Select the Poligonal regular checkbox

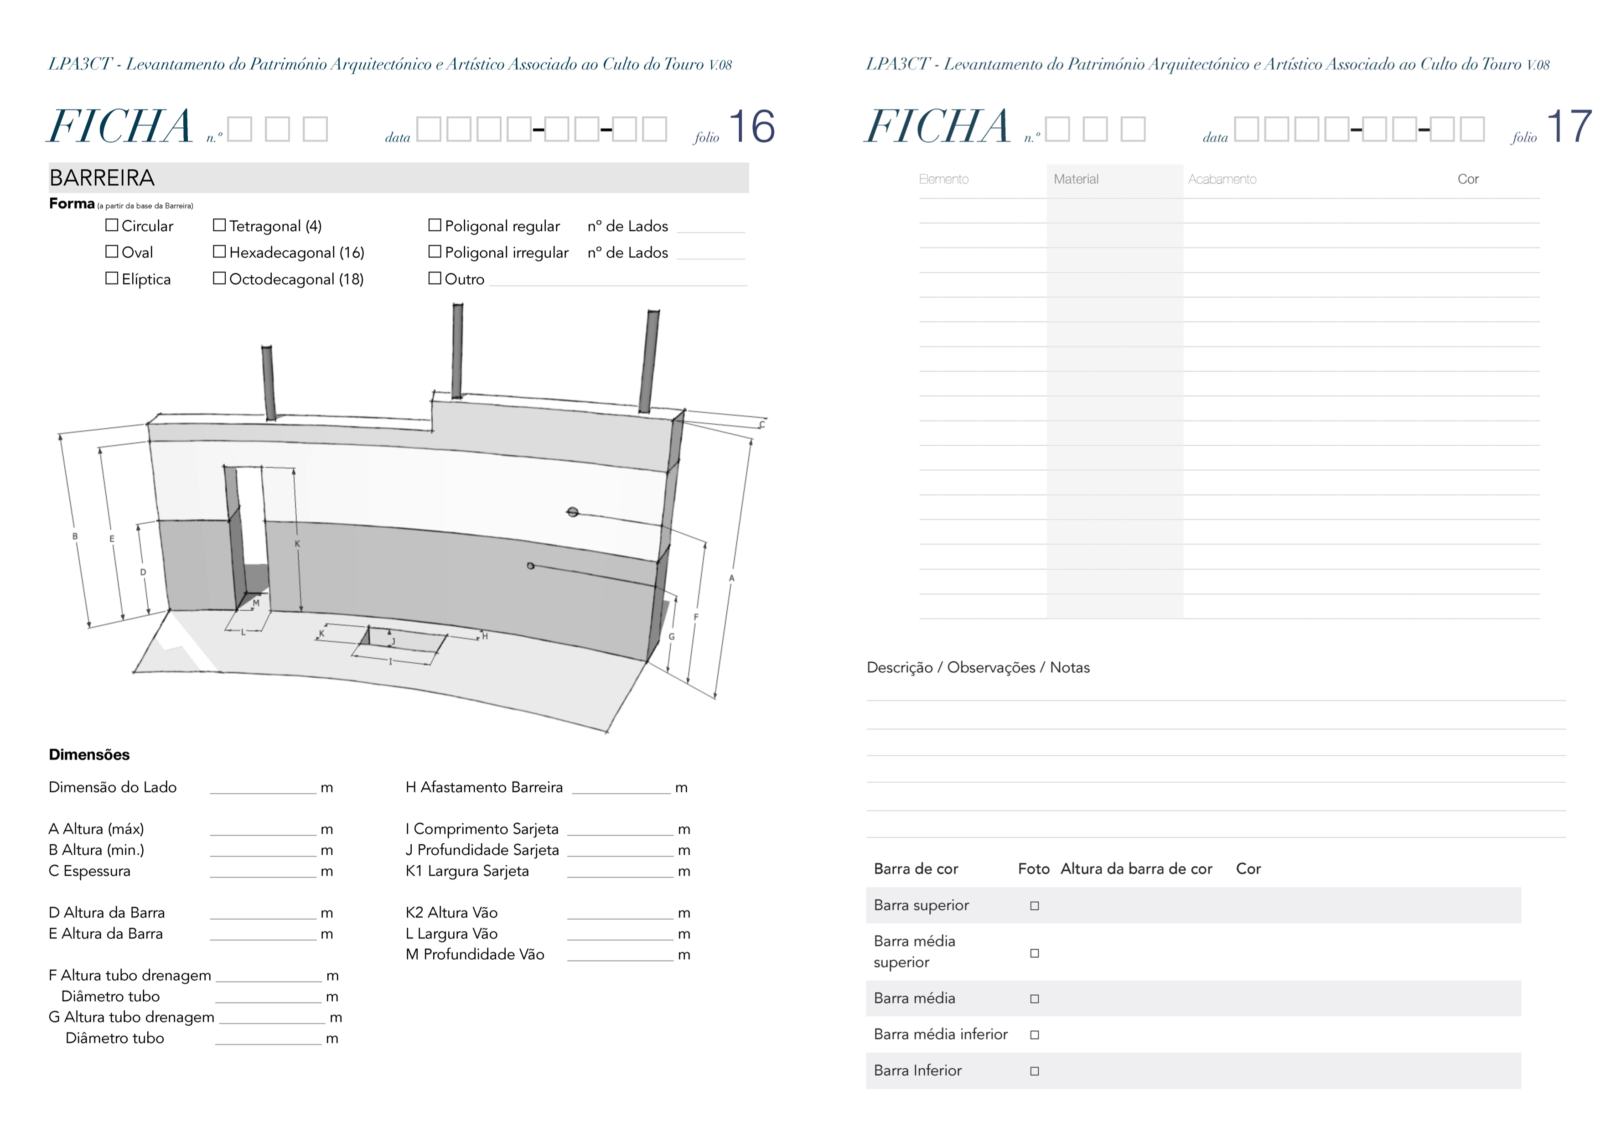coord(435,225)
